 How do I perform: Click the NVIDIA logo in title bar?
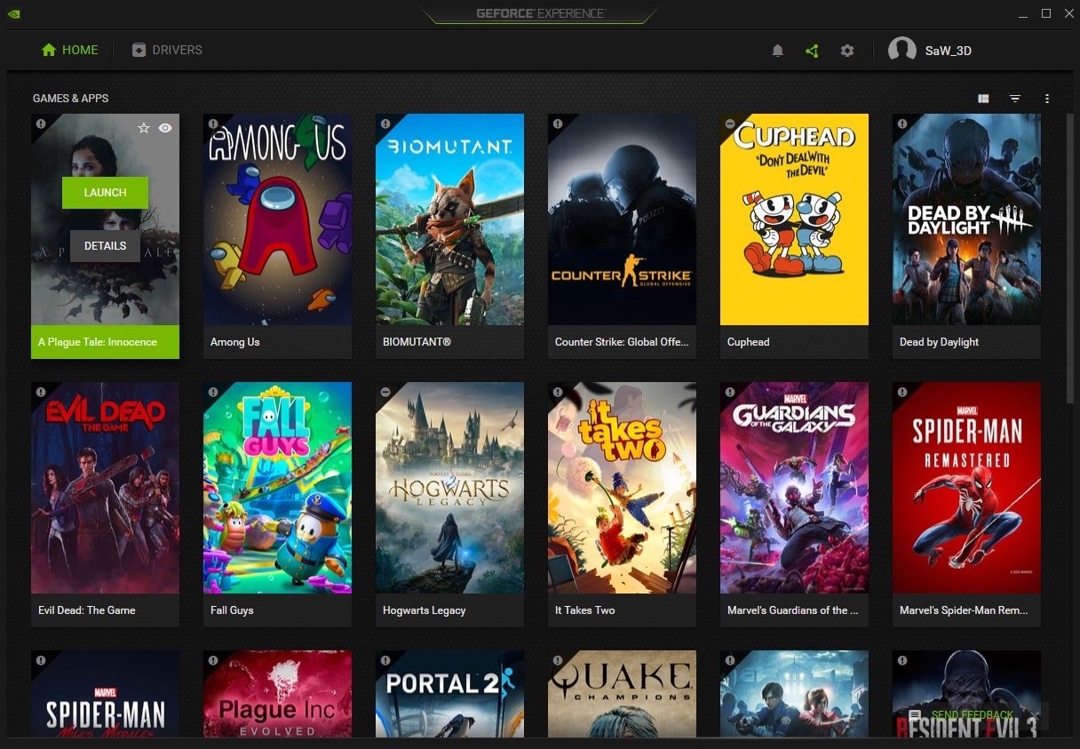pos(13,13)
